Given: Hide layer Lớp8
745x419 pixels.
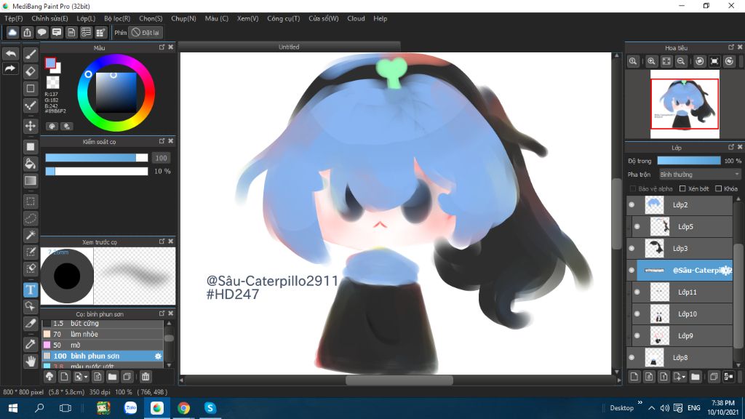Looking at the screenshot, I should tap(632, 358).
